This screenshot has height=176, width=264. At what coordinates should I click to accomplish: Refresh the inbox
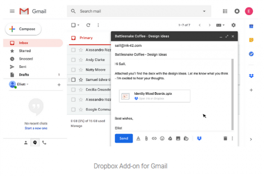tap(88, 25)
